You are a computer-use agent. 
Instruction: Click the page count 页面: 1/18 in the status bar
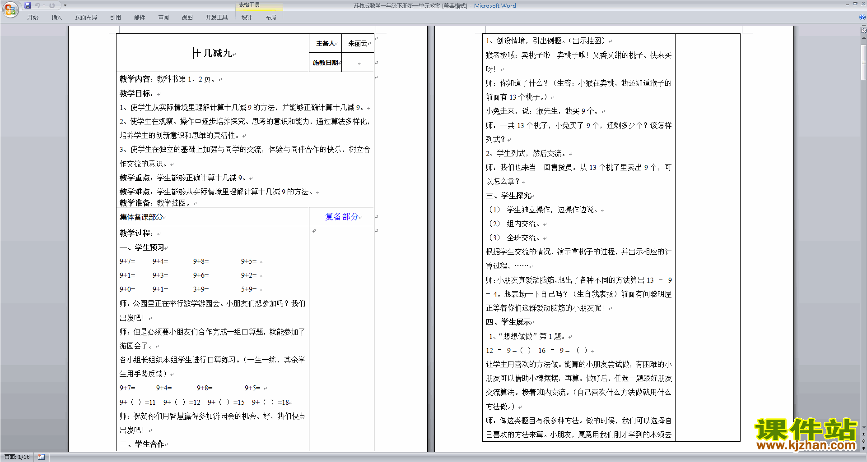coord(17,457)
